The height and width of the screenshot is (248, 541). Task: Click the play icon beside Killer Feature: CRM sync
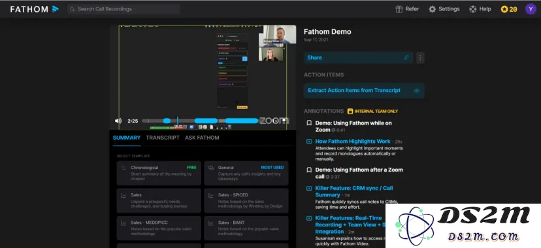click(309, 188)
